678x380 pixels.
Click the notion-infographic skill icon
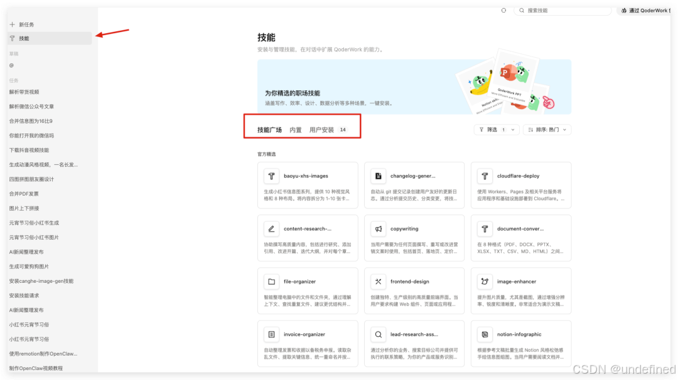(483, 334)
